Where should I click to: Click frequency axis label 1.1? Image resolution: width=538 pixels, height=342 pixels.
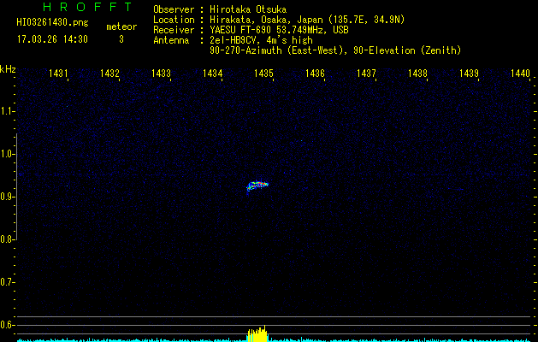pos(7,111)
